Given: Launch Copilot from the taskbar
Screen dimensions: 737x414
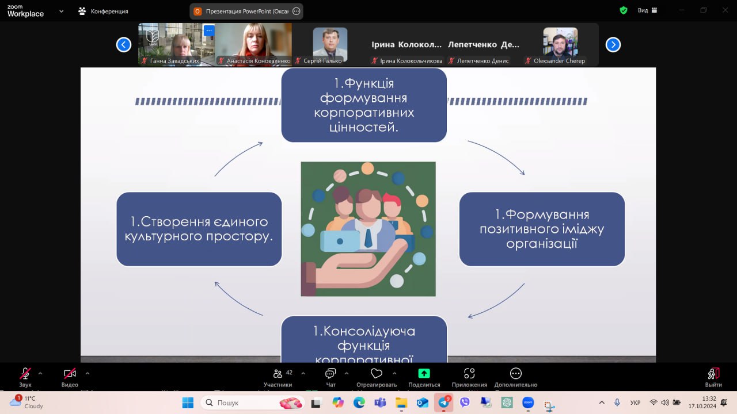Looking at the screenshot, I should click(337, 402).
